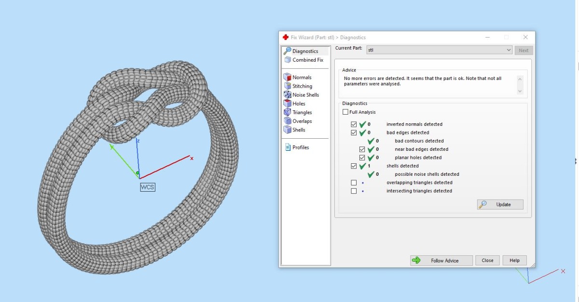Expand the Current Part dropdown
This screenshot has height=302, width=579.
point(509,50)
